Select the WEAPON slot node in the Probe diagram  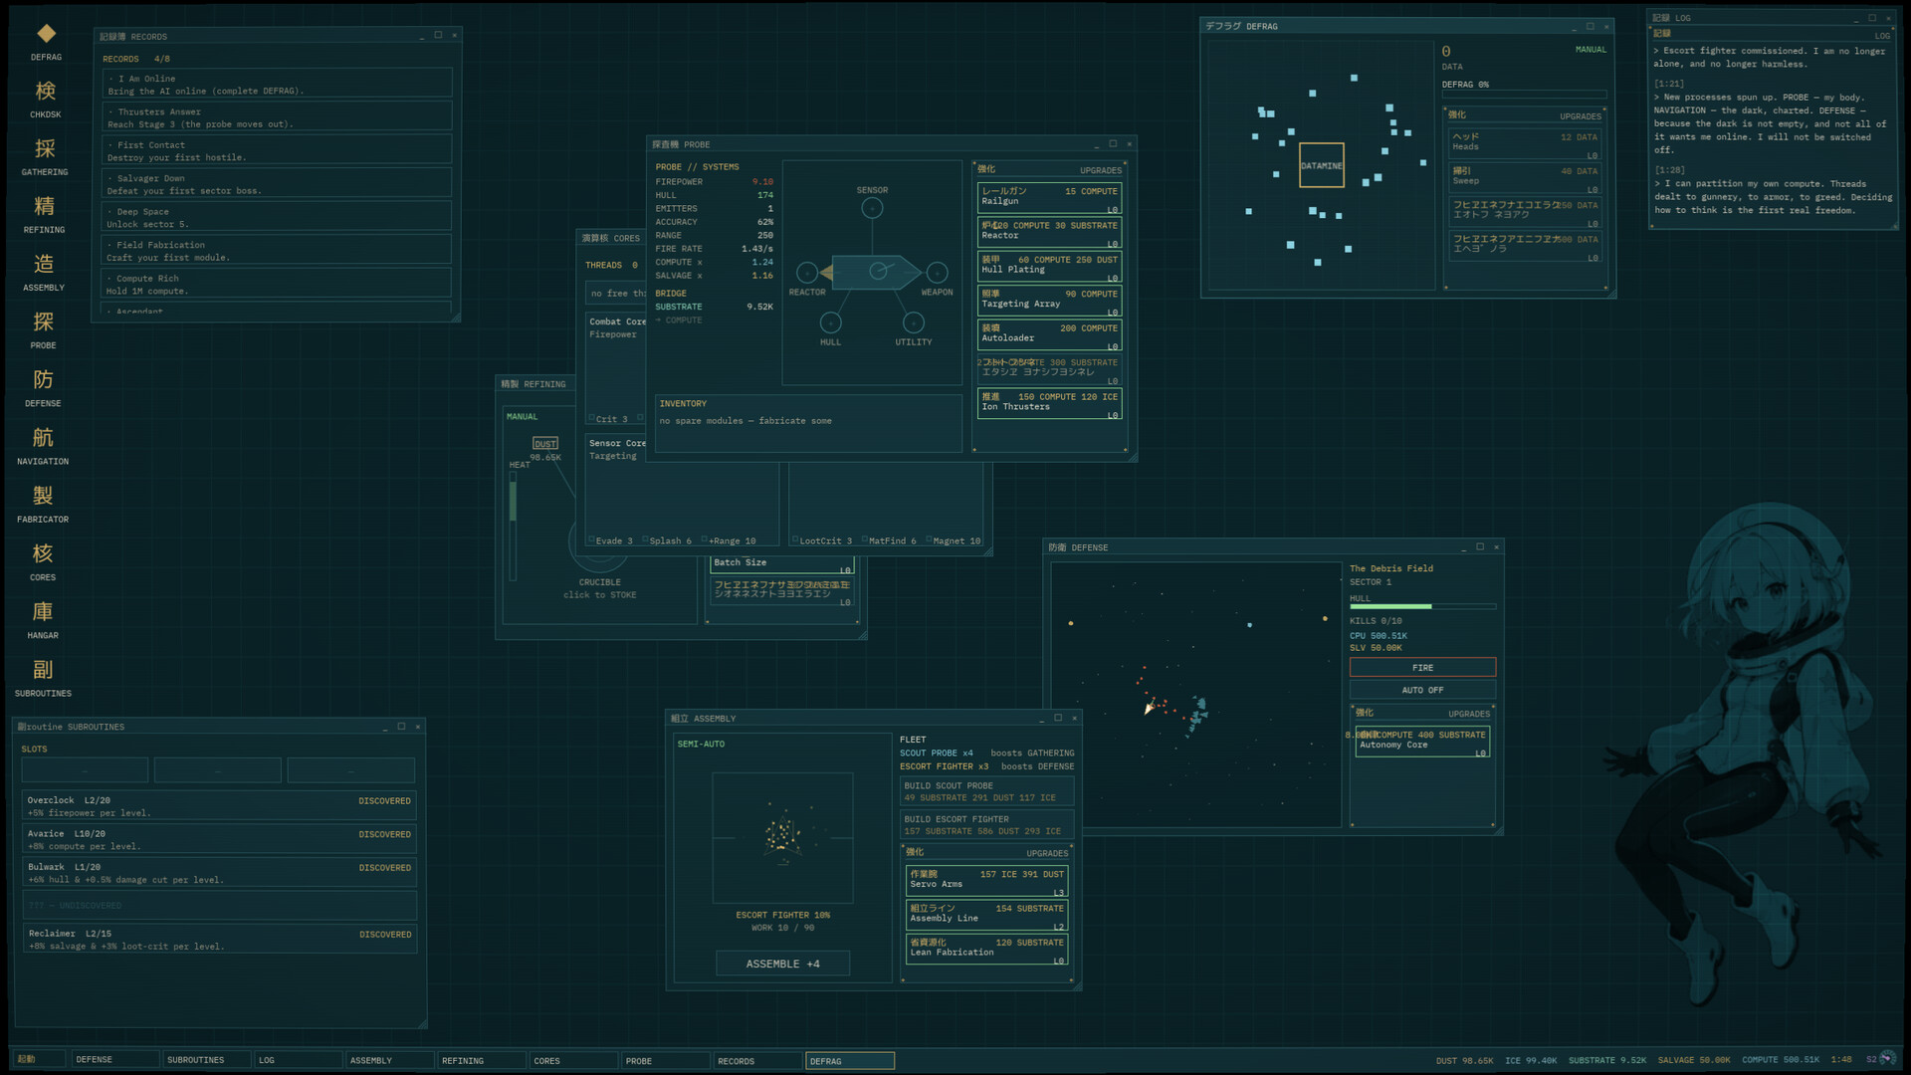[x=937, y=273]
